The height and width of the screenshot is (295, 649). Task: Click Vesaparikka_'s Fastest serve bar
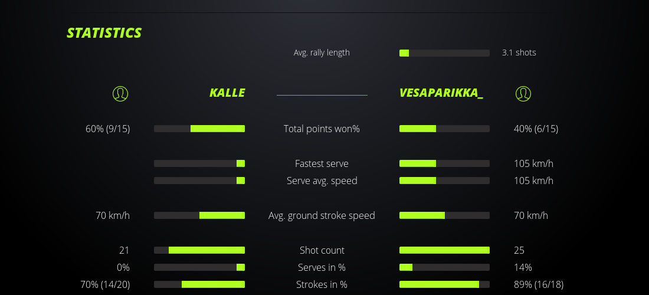tap(444, 163)
